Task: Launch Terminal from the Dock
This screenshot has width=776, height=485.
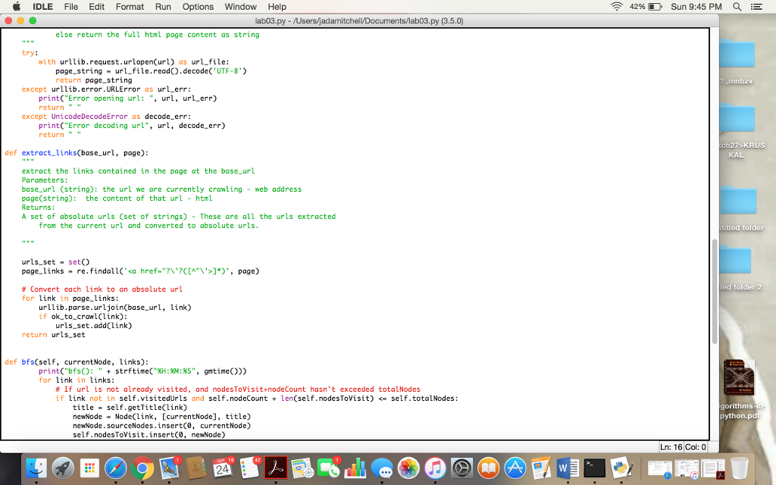Action: tap(593, 470)
